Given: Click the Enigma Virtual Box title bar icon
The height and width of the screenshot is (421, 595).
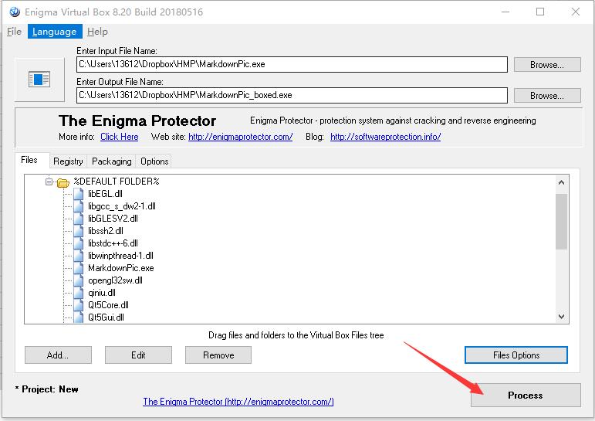Looking at the screenshot, I should click(15, 12).
